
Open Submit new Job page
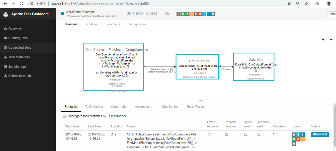[x=19, y=76]
